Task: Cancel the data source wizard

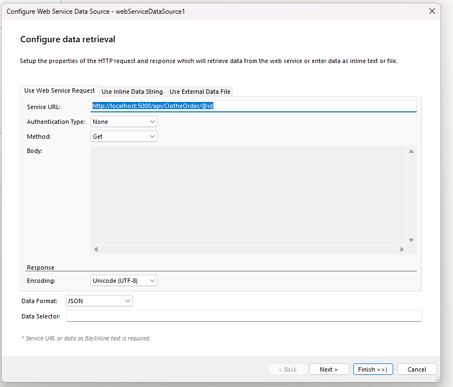Action: click(x=417, y=369)
